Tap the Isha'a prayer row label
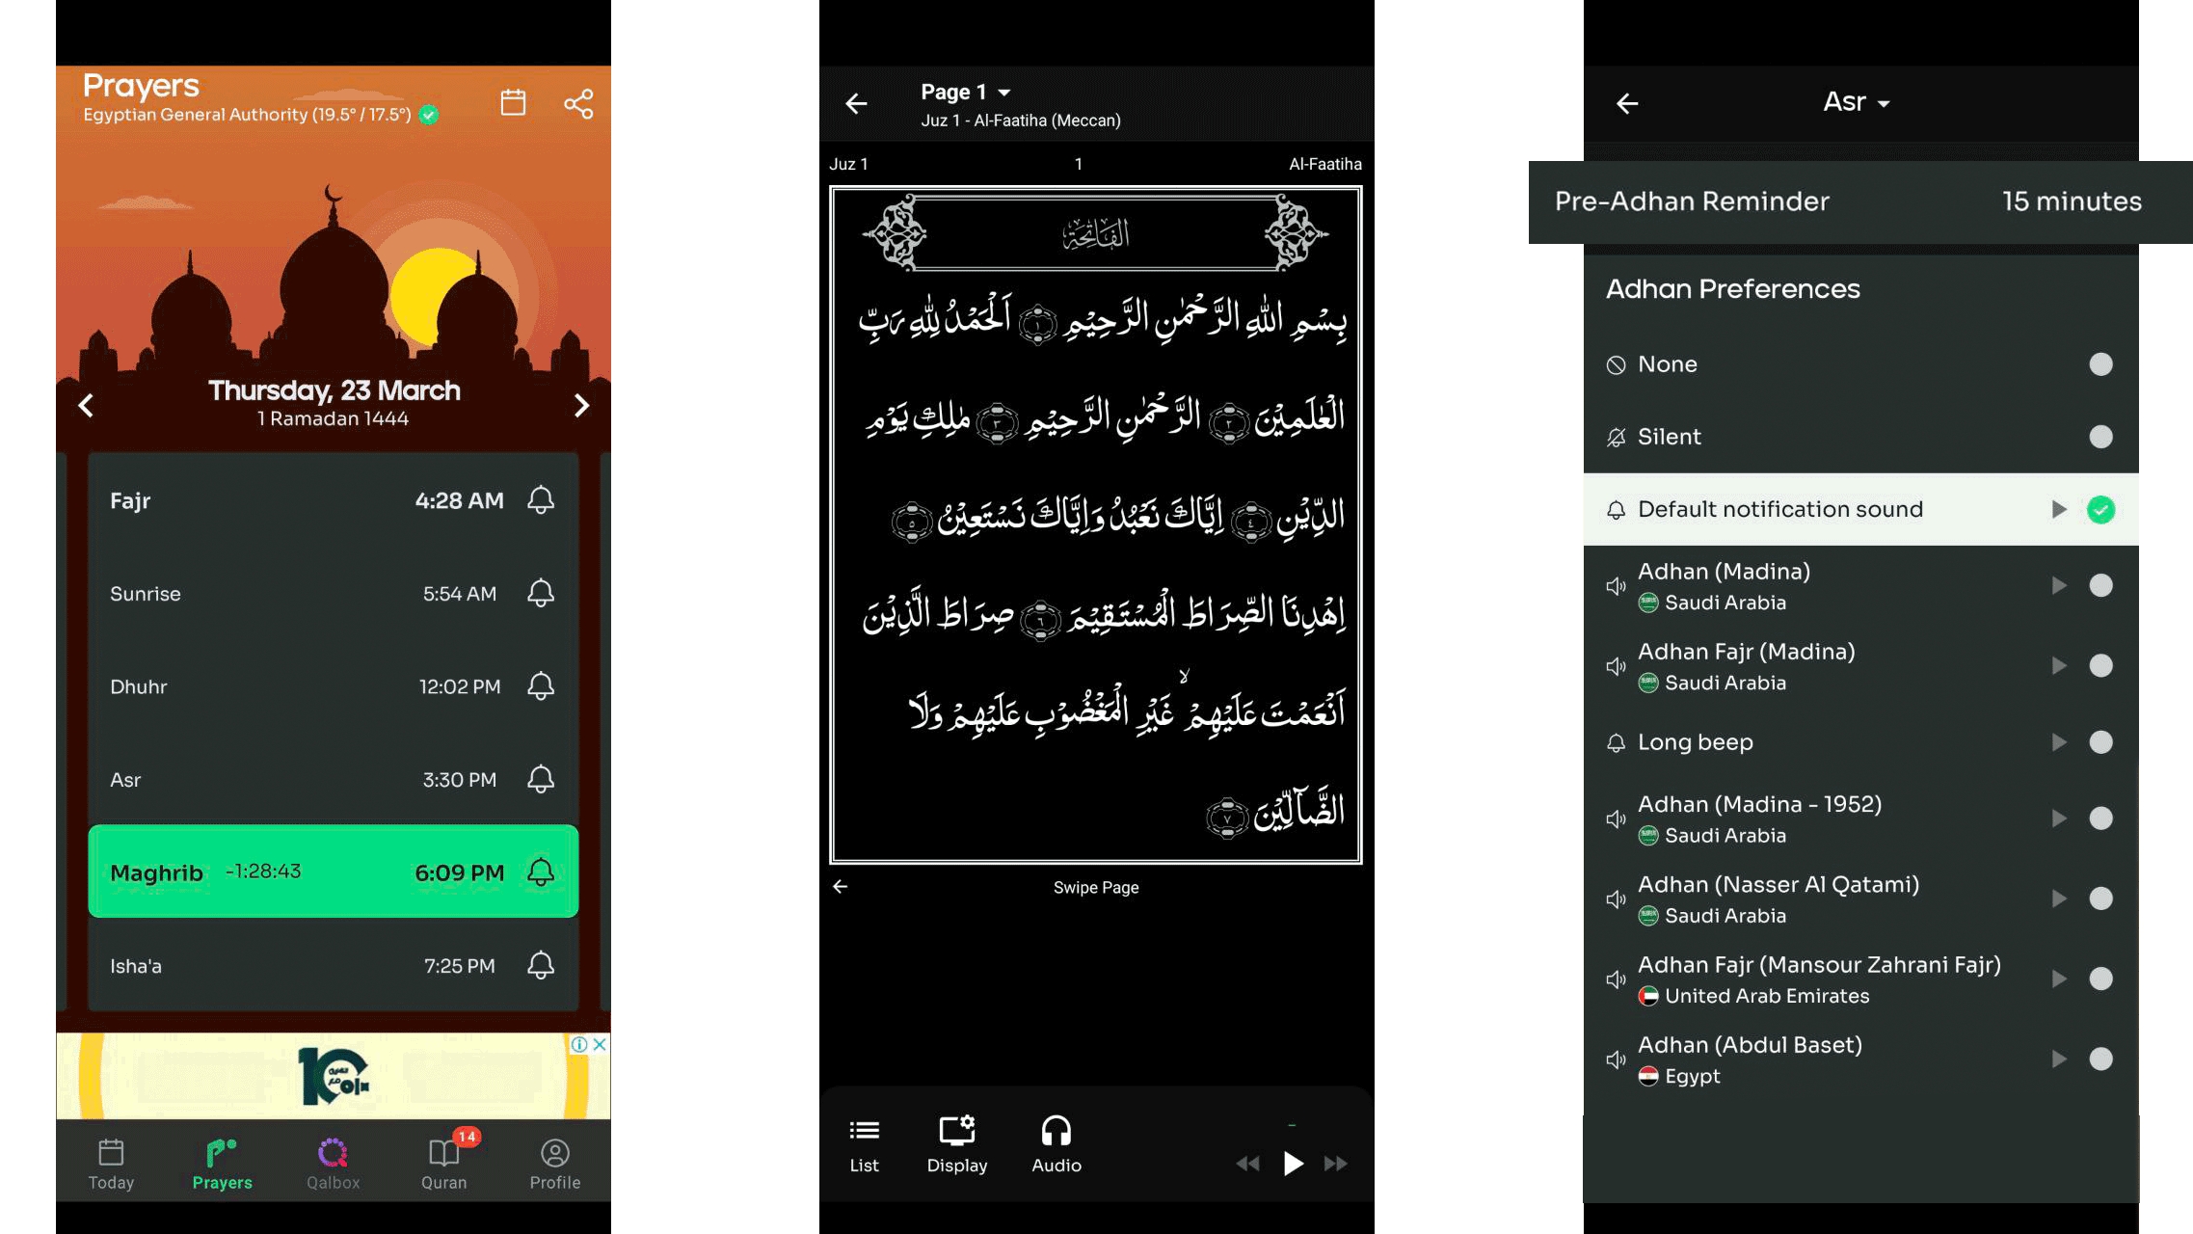2193x1234 pixels. (x=136, y=966)
